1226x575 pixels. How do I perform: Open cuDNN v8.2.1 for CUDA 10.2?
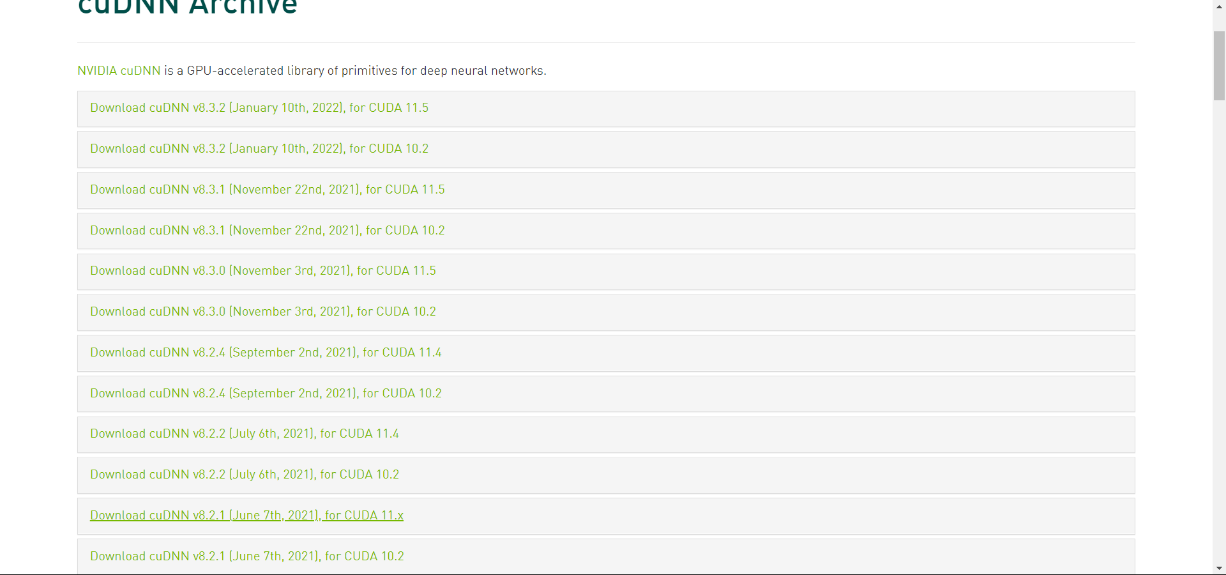247,556
